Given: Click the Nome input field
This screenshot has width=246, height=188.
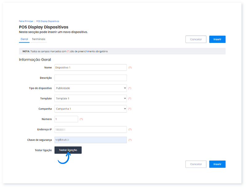Looking at the screenshot, I should pyautogui.click(x=90, y=67).
